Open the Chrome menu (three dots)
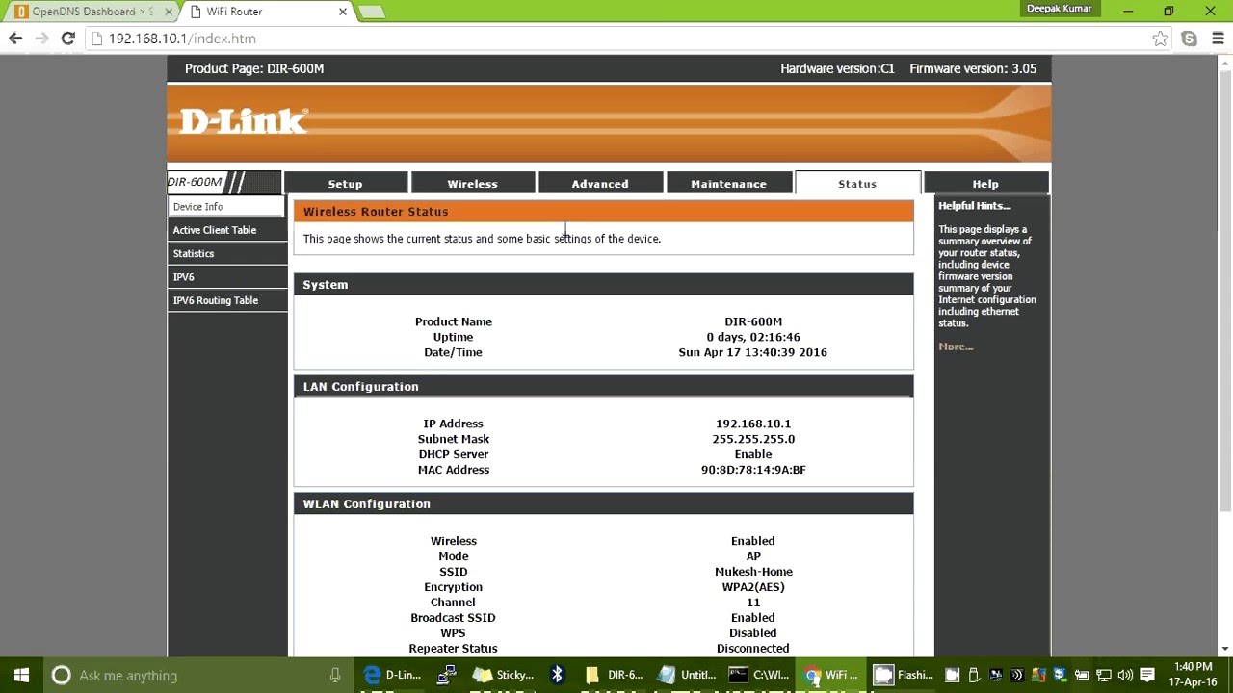The image size is (1233, 693). click(x=1217, y=38)
